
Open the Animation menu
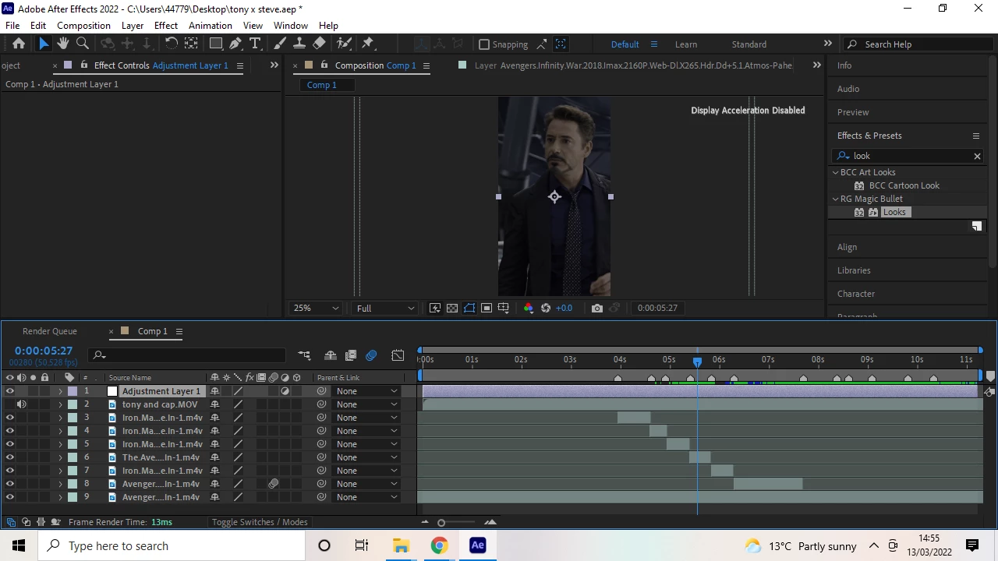pos(211,26)
